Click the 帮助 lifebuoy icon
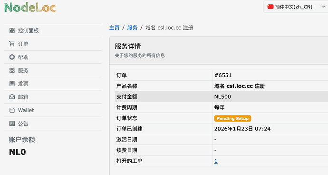The image size is (328, 175). (12, 57)
